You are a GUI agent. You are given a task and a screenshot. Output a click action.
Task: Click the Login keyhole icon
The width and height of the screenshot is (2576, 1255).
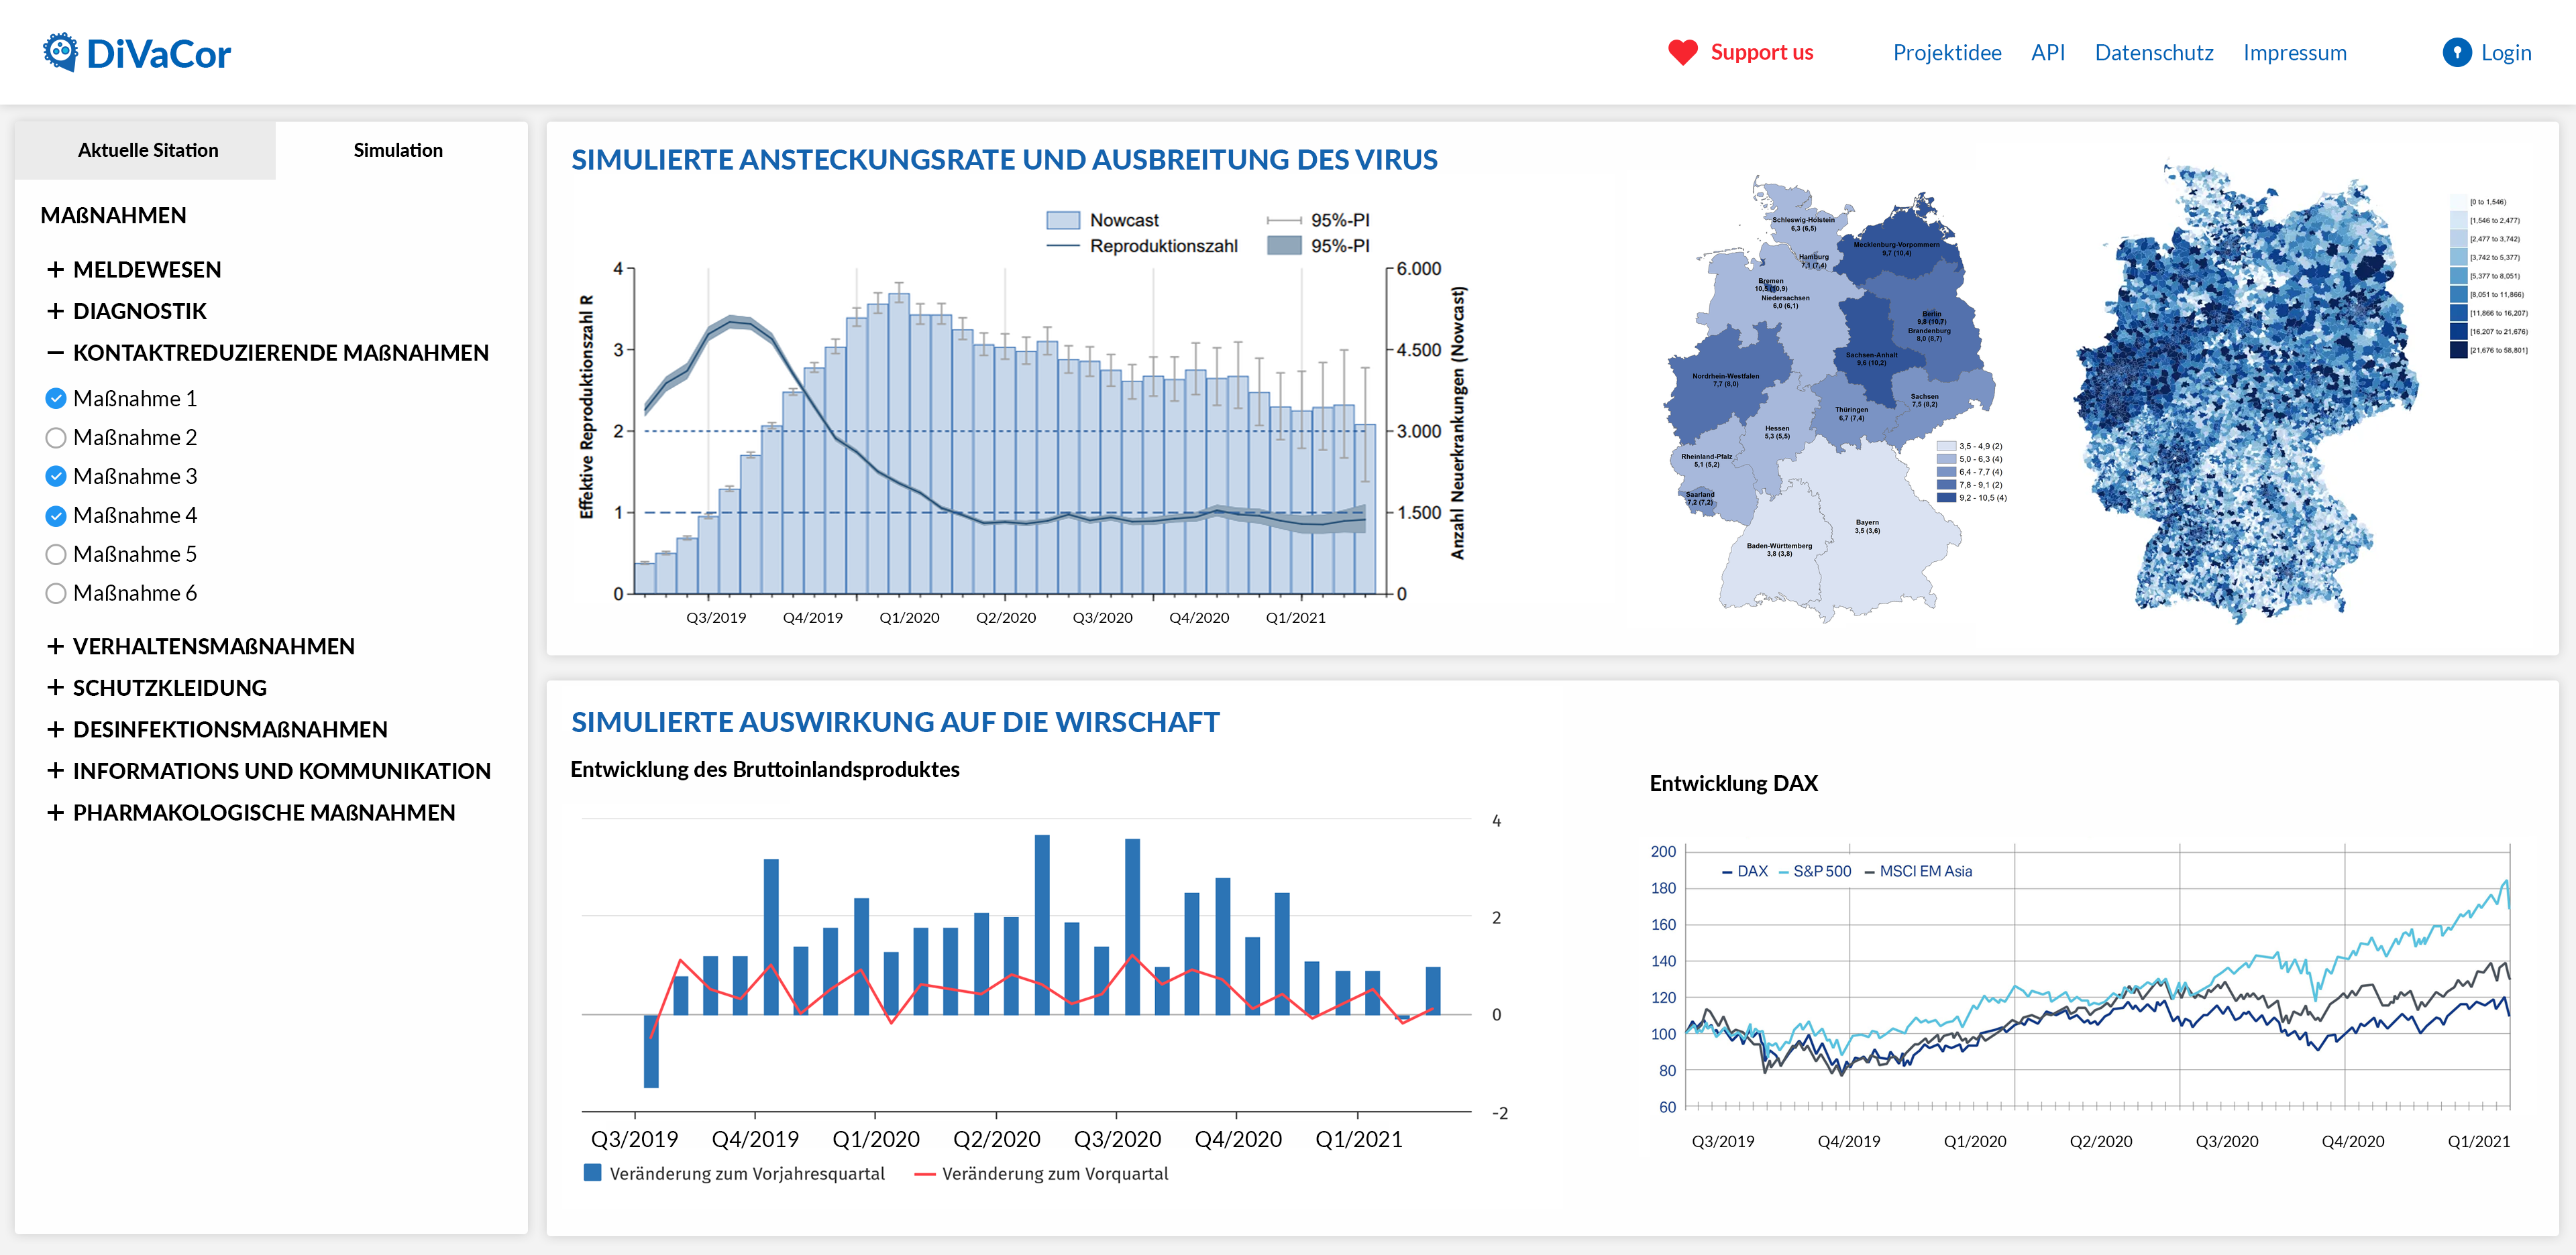tap(2456, 52)
